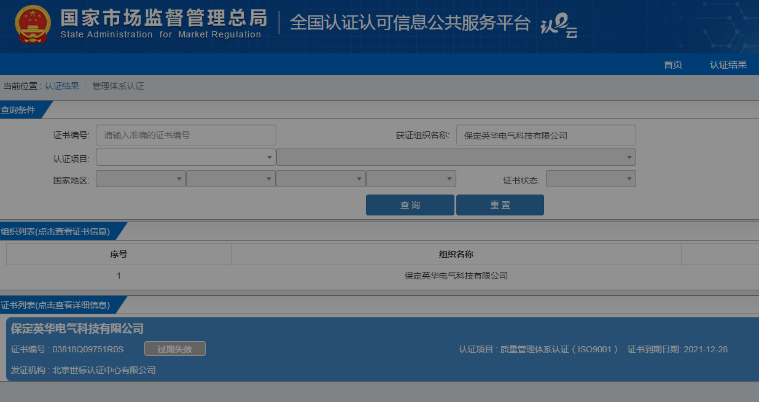Expand the third 国家地区 dropdown
The image size is (759, 402).
321,179
